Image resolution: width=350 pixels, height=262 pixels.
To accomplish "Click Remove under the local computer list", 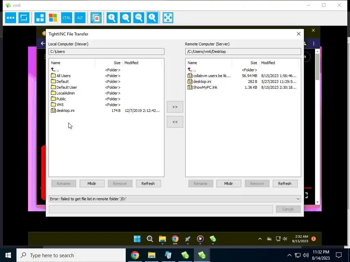I will click(120, 184).
